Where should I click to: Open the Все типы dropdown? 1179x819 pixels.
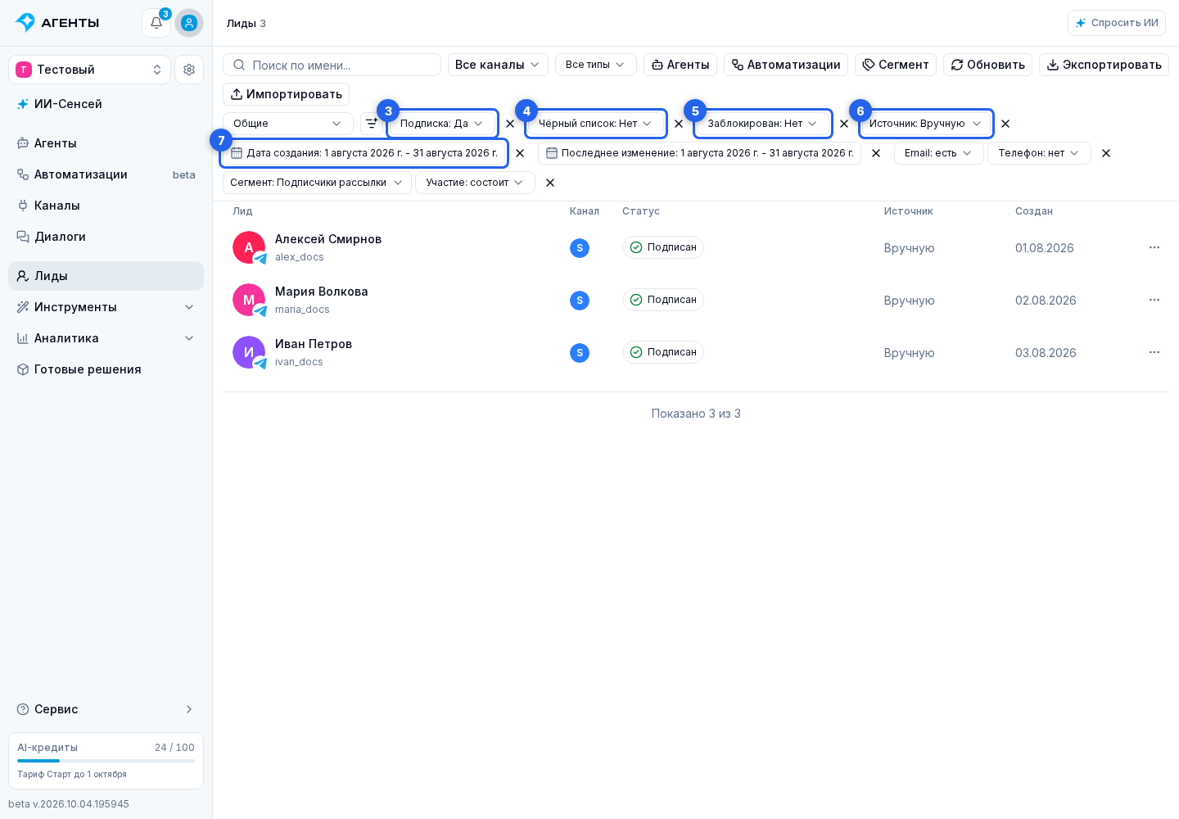pos(595,65)
